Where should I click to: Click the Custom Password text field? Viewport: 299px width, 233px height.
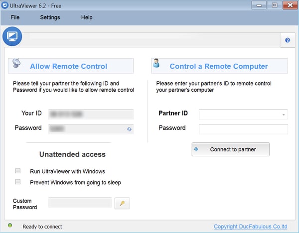pyautogui.click(x=80, y=203)
